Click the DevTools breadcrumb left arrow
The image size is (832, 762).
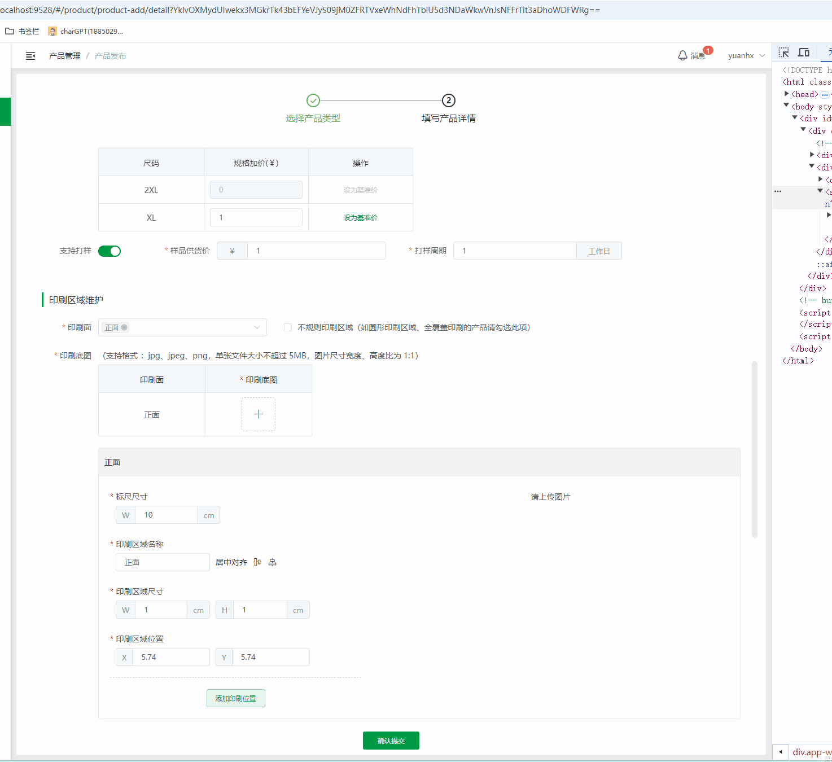click(781, 752)
